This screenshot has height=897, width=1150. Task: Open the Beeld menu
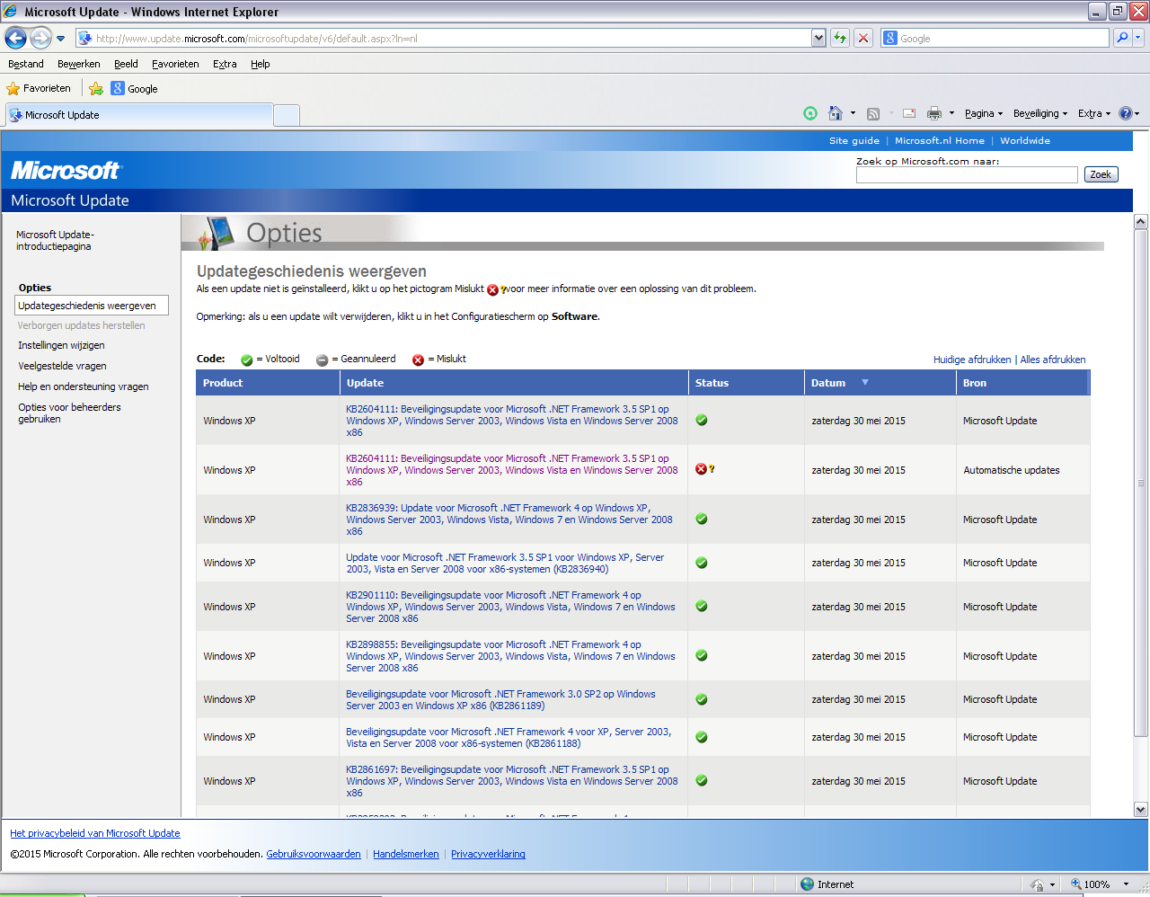click(x=126, y=64)
